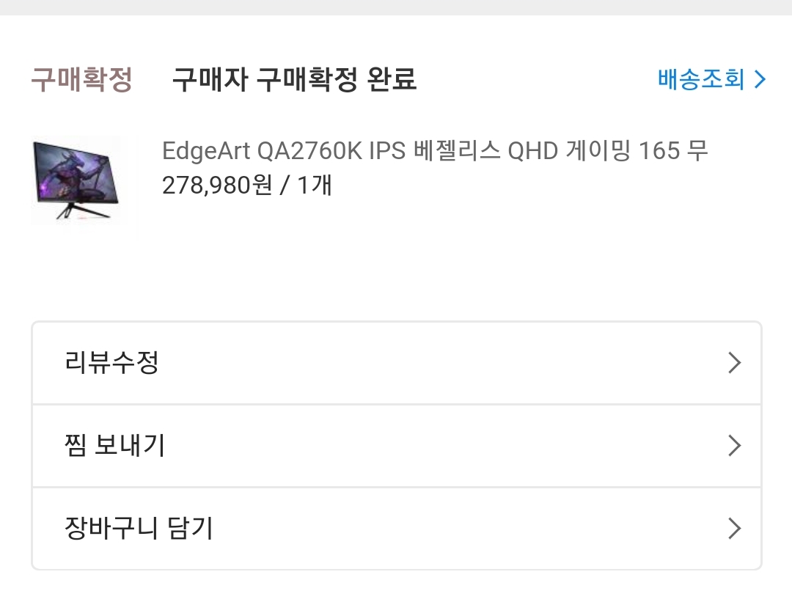Select the 찜 보내기 menu item

[115, 446]
